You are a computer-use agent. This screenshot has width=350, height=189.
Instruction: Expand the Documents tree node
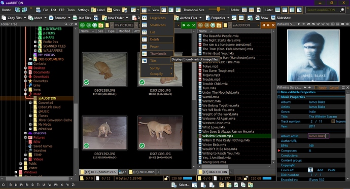(x=25, y=72)
